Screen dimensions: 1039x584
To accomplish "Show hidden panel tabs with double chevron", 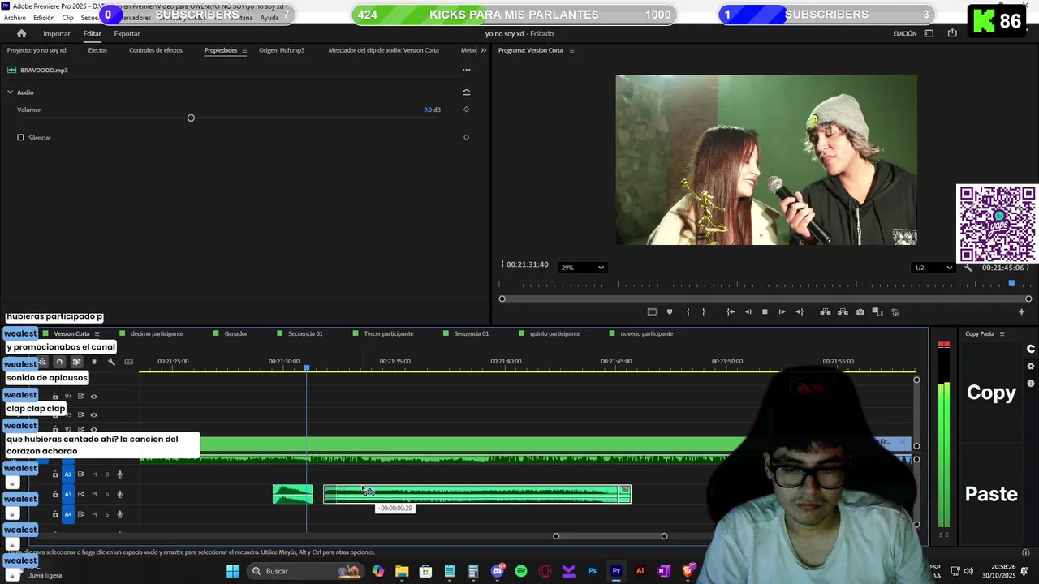I will [x=484, y=50].
